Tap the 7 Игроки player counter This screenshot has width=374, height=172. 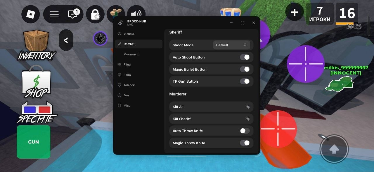(320, 14)
